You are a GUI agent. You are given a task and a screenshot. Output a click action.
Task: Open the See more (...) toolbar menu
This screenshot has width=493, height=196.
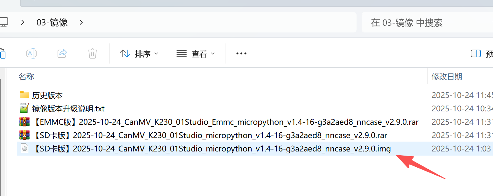241,54
